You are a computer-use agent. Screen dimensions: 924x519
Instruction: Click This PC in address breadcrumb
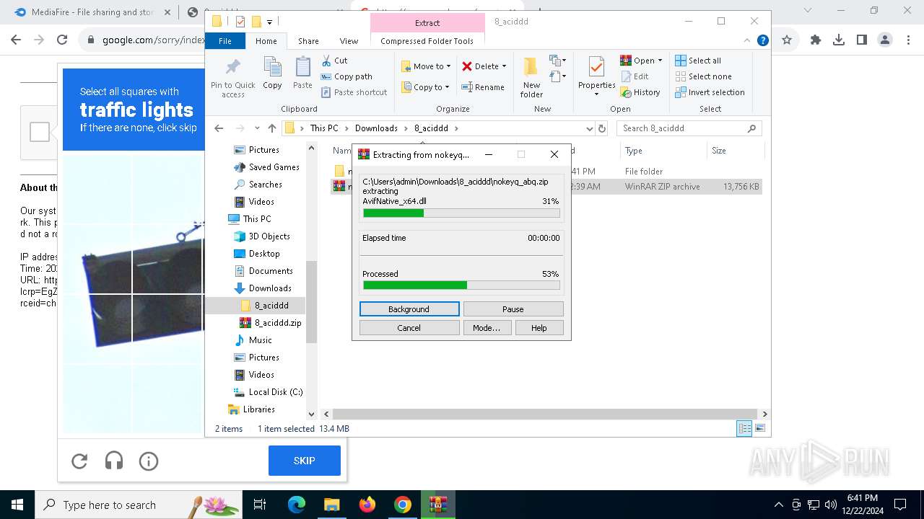324,128
